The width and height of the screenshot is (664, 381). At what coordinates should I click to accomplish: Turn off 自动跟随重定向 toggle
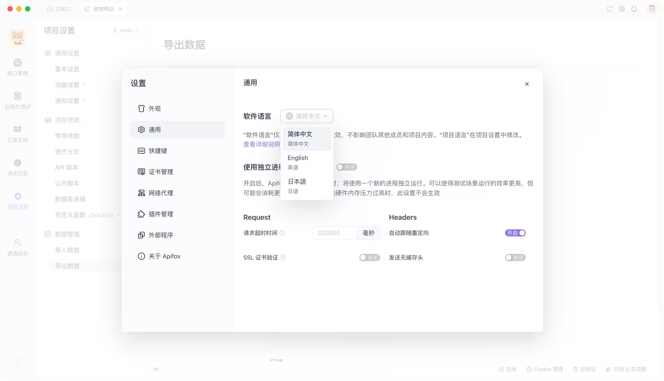pyautogui.click(x=515, y=233)
